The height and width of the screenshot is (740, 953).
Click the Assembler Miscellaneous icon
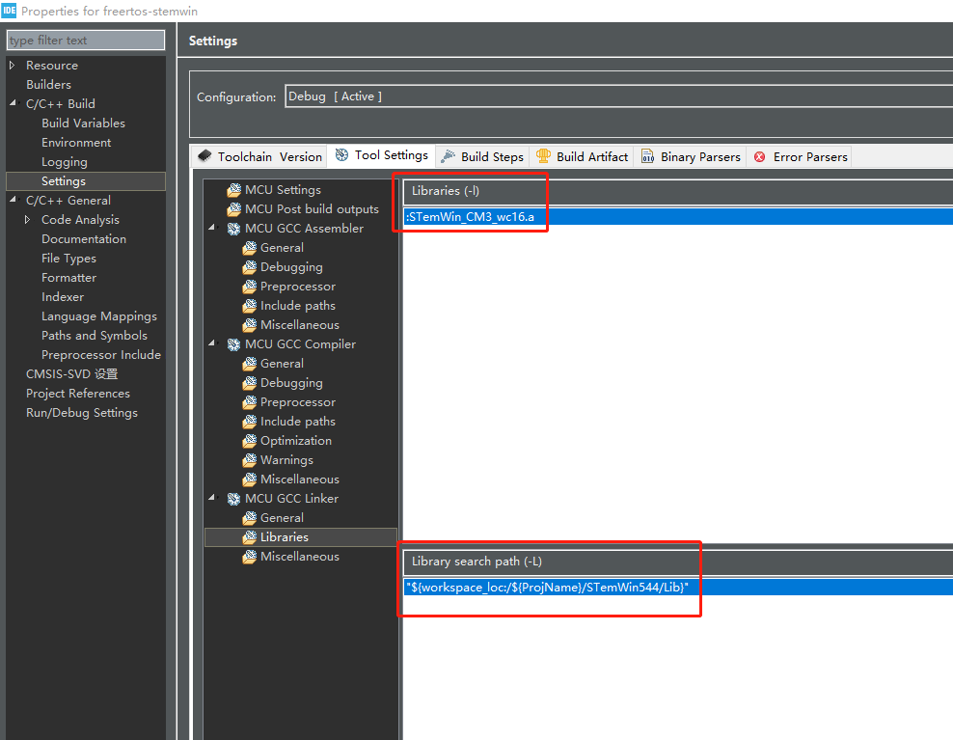click(x=249, y=325)
